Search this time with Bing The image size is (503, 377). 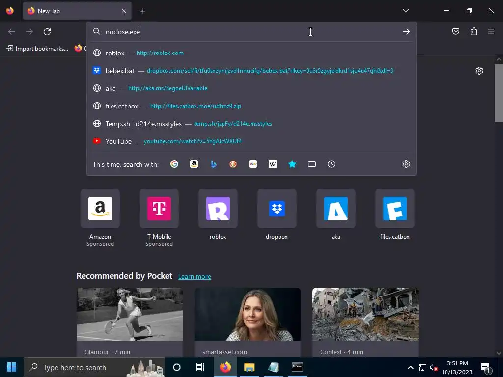coord(214,164)
